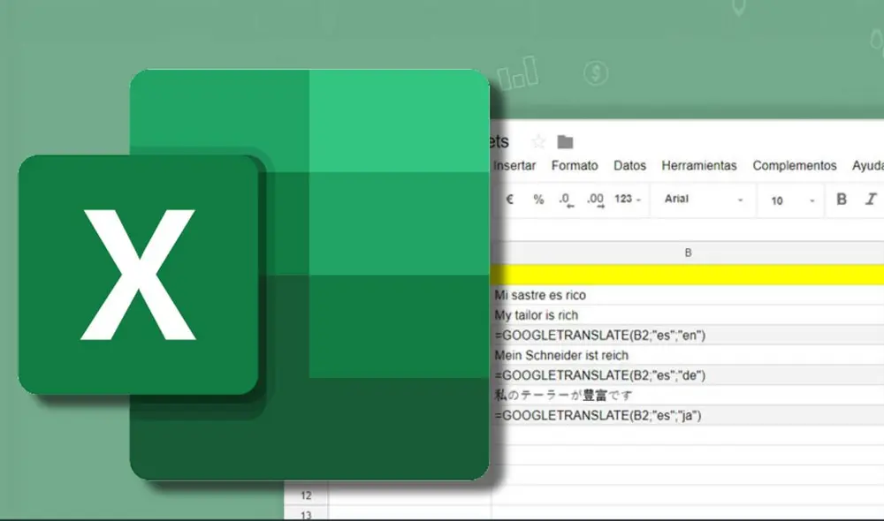The image size is (884, 521).
Task: Open the Insertar menu
Action: point(517,165)
